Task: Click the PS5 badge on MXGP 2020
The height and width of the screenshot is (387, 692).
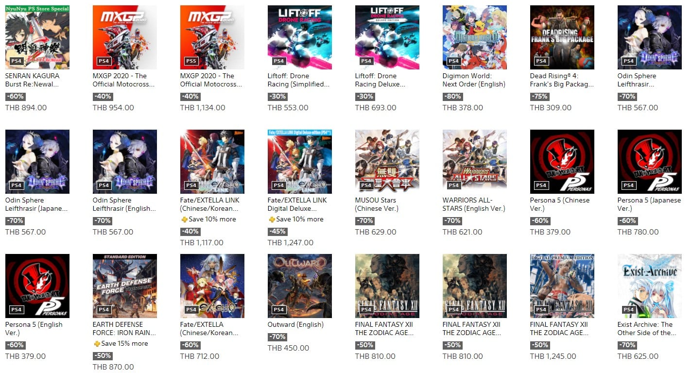Action: coord(191,61)
